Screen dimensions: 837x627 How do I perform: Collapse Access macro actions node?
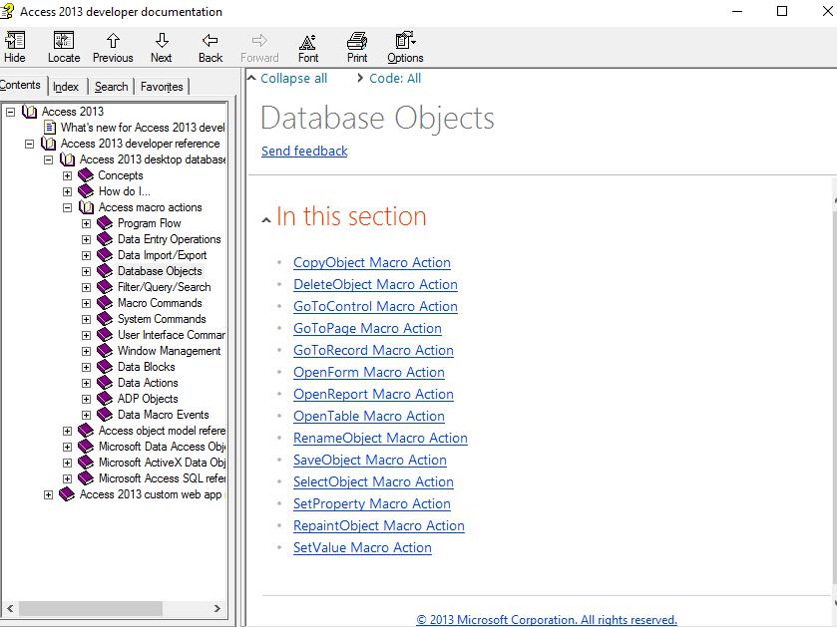point(67,208)
